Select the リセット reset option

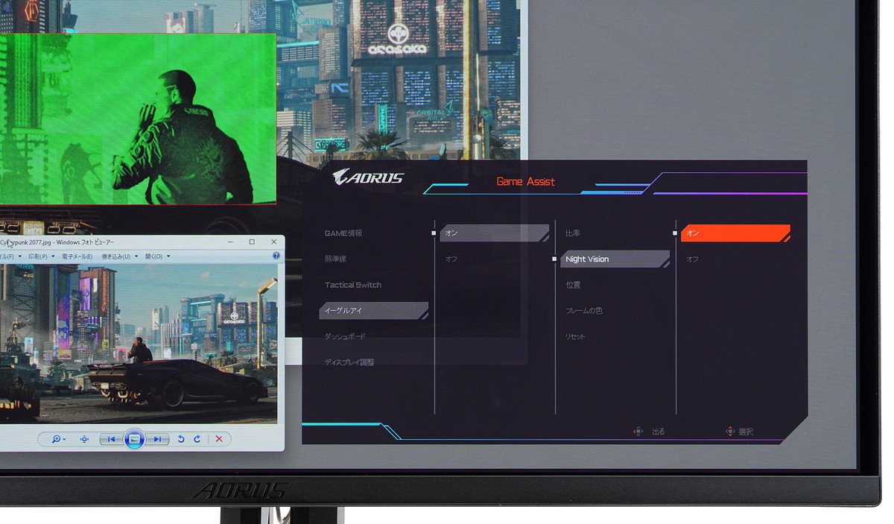(575, 336)
